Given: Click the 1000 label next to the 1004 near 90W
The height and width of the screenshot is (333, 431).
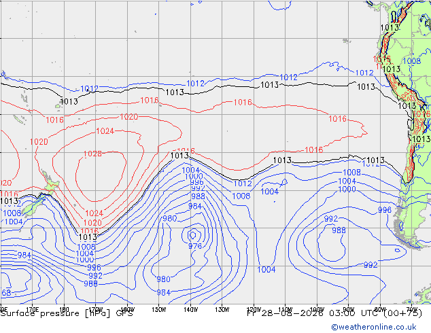Looking at the screenshot, I should point(347,190).
